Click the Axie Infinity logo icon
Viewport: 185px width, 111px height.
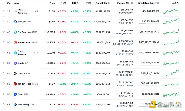(15, 105)
